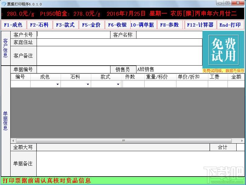Open the F2-石料 stone material button
The width and height of the screenshot is (246, 185).
coord(40,25)
